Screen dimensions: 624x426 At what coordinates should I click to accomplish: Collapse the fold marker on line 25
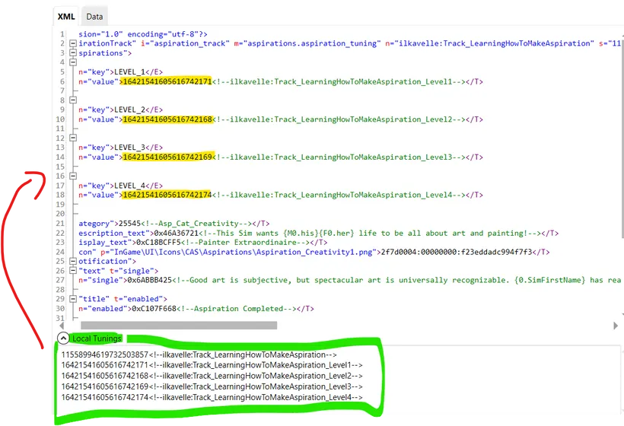pyautogui.click(x=73, y=261)
